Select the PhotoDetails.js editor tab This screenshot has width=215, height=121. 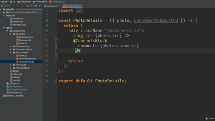coord(72,6)
